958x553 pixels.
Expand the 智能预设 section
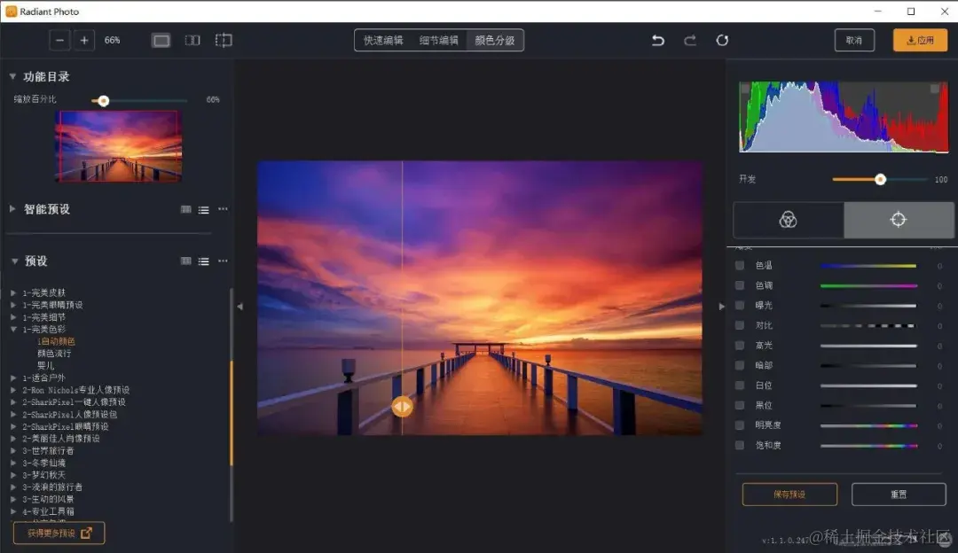12,209
